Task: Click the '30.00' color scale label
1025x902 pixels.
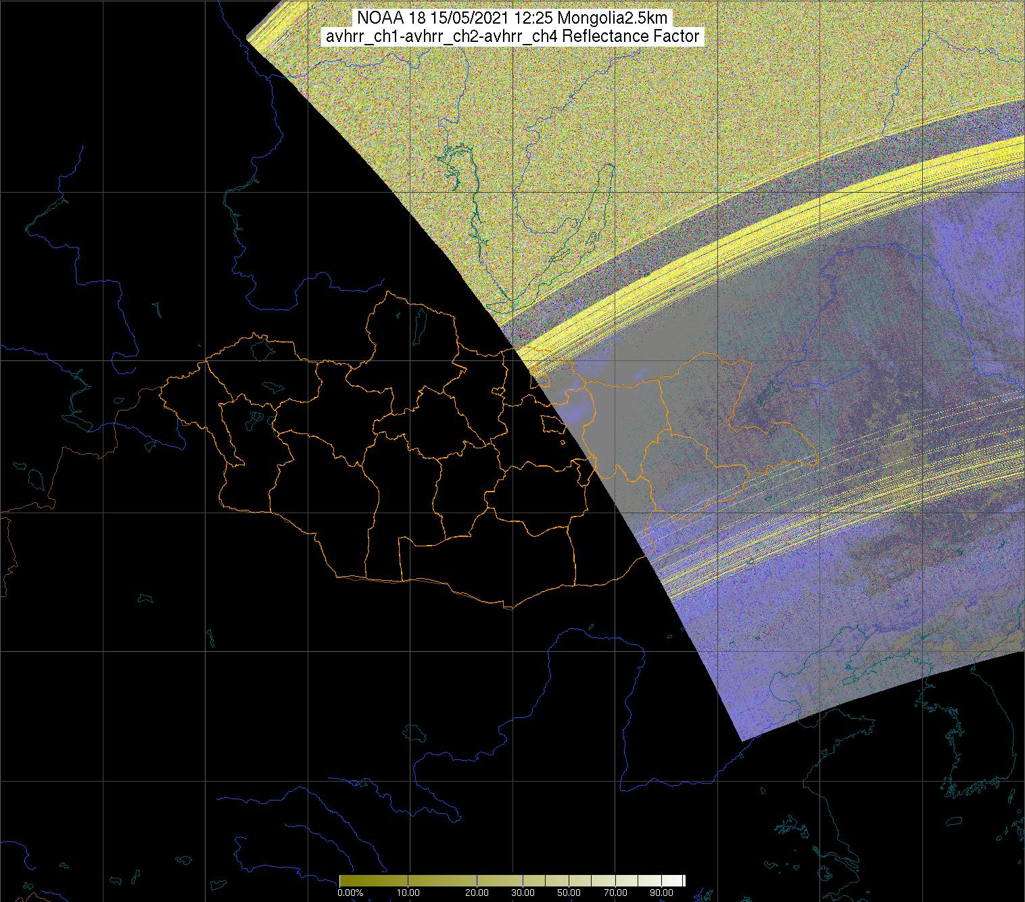Action: tap(523, 893)
